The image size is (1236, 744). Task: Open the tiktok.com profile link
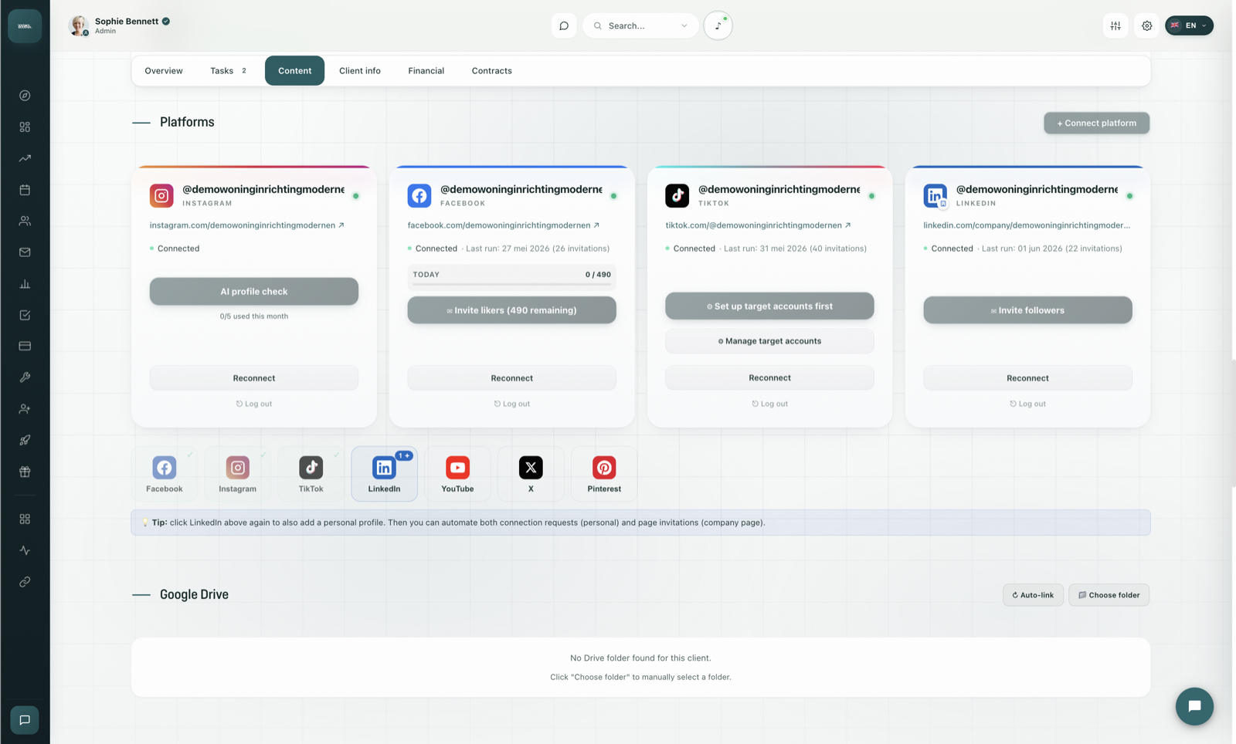[758, 225]
